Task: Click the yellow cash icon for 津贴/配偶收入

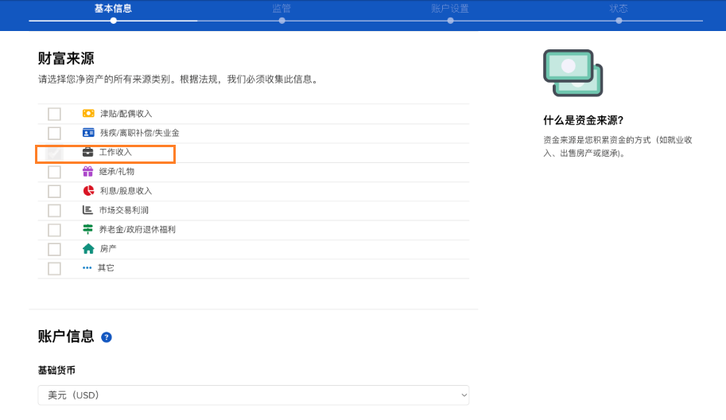Action: (x=88, y=114)
